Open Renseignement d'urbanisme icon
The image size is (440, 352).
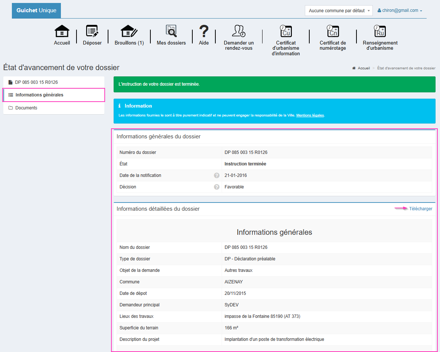(380, 32)
